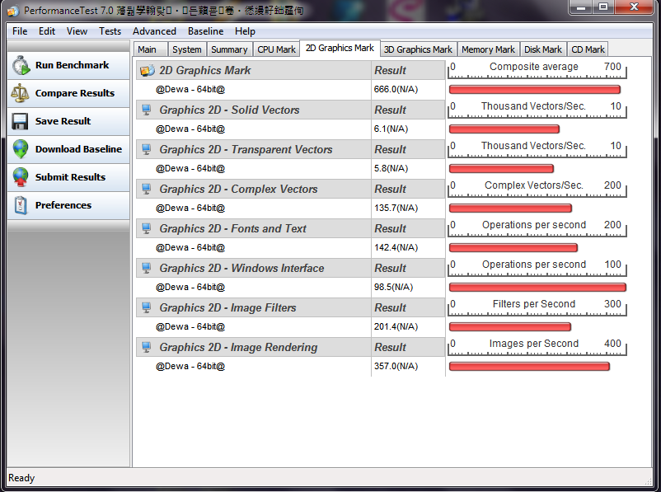Click monitor icon beside Image Filters
The image size is (661, 492).
coord(146,307)
